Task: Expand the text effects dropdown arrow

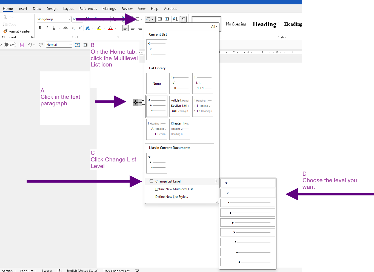Action: coord(92,28)
